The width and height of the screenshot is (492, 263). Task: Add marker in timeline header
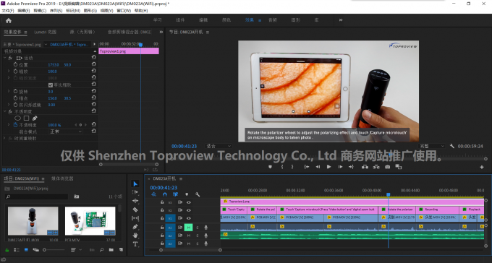187,194
